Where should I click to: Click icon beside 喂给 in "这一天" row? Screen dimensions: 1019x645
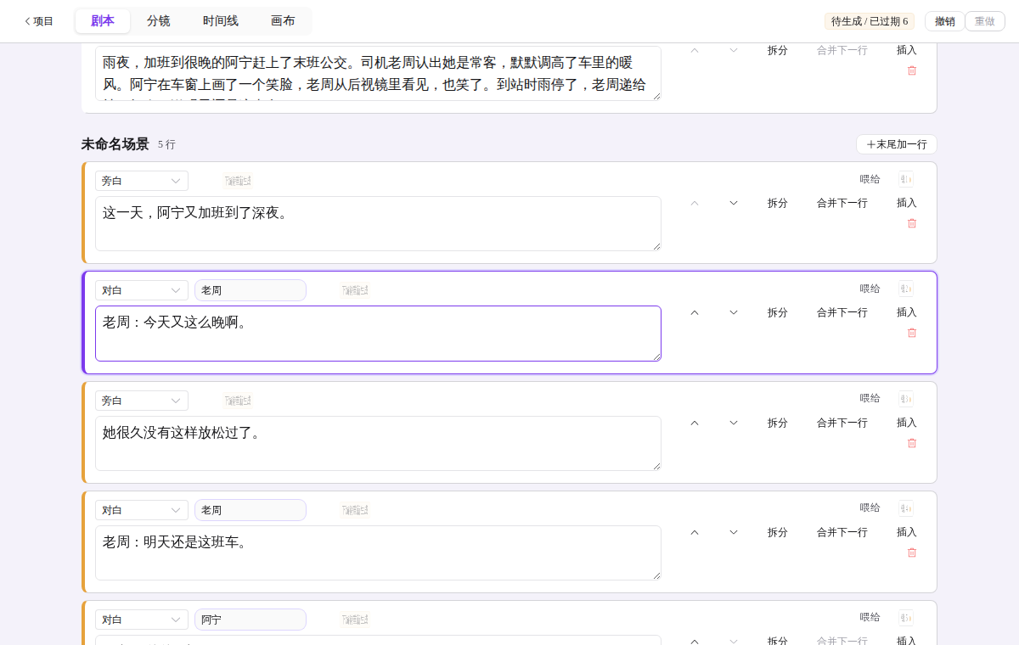click(x=906, y=179)
